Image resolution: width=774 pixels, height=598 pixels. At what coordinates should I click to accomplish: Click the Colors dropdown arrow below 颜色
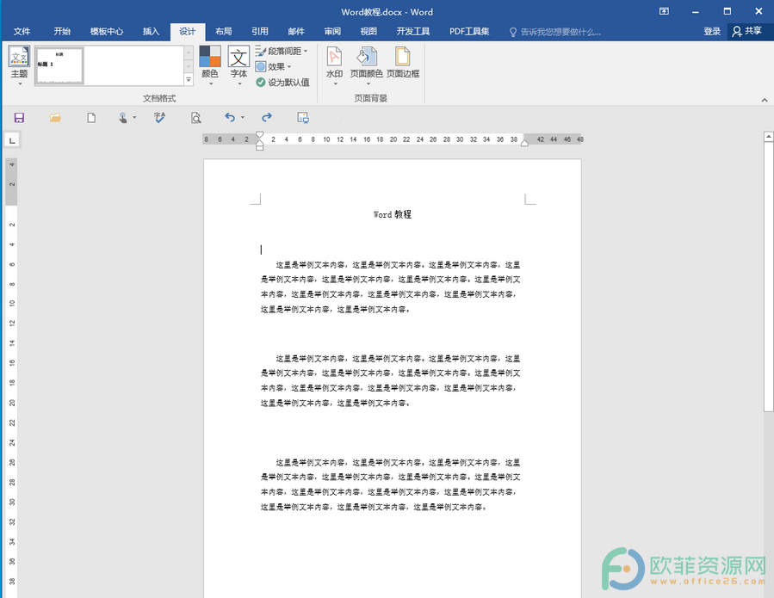pos(210,83)
